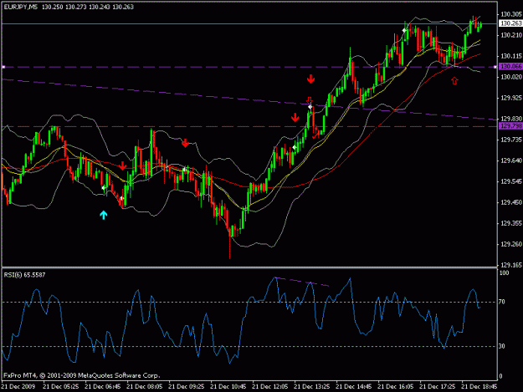Viewport: 523px width, 392px height.
Task: Click the 21 Dec 13:25 time label
Action: (x=312, y=387)
